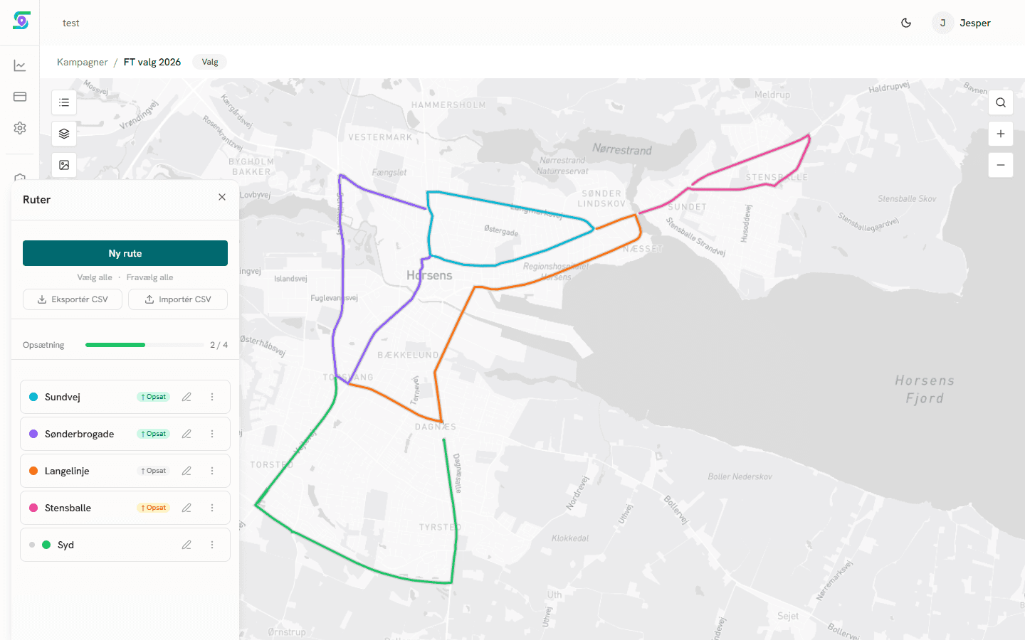Click the app logo icon
The height and width of the screenshot is (640, 1025).
pyautogui.click(x=21, y=21)
